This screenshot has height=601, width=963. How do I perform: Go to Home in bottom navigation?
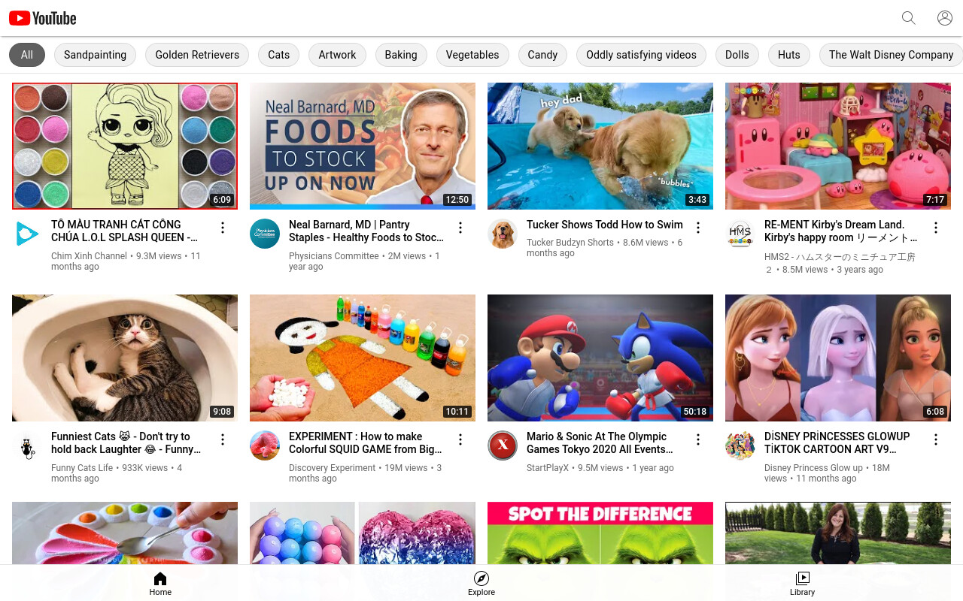pos(160,583)
